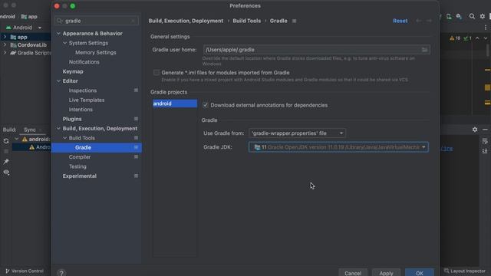
Task: Click the project marker icon on Experimental row
Action: (136, 176)
